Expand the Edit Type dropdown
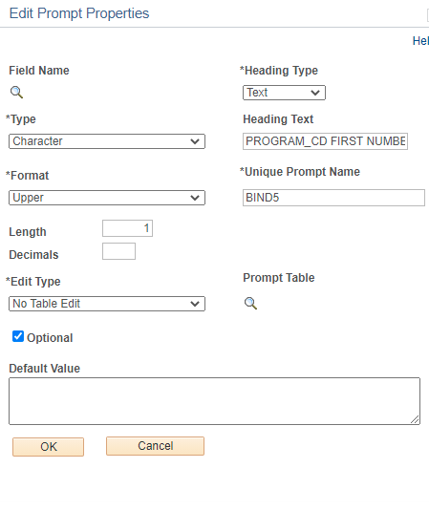429x511 pixels. pos(107,304)
